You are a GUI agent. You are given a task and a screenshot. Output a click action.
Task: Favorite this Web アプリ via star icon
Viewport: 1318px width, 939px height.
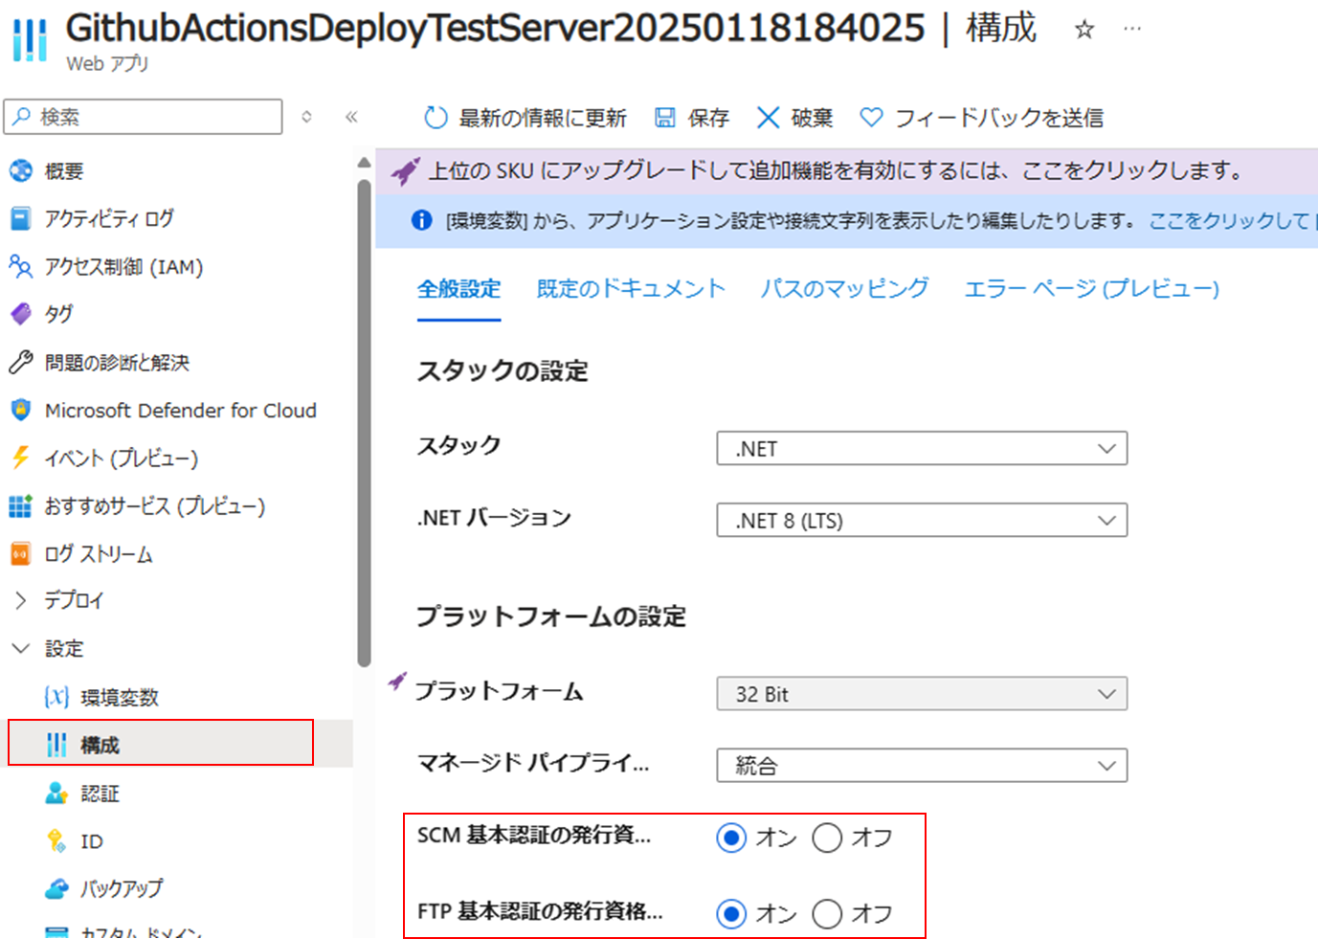click(1083, 29)
